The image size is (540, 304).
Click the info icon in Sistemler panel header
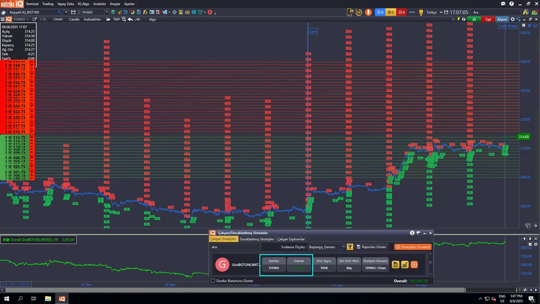pyautogui.click(x=412, y=233)
